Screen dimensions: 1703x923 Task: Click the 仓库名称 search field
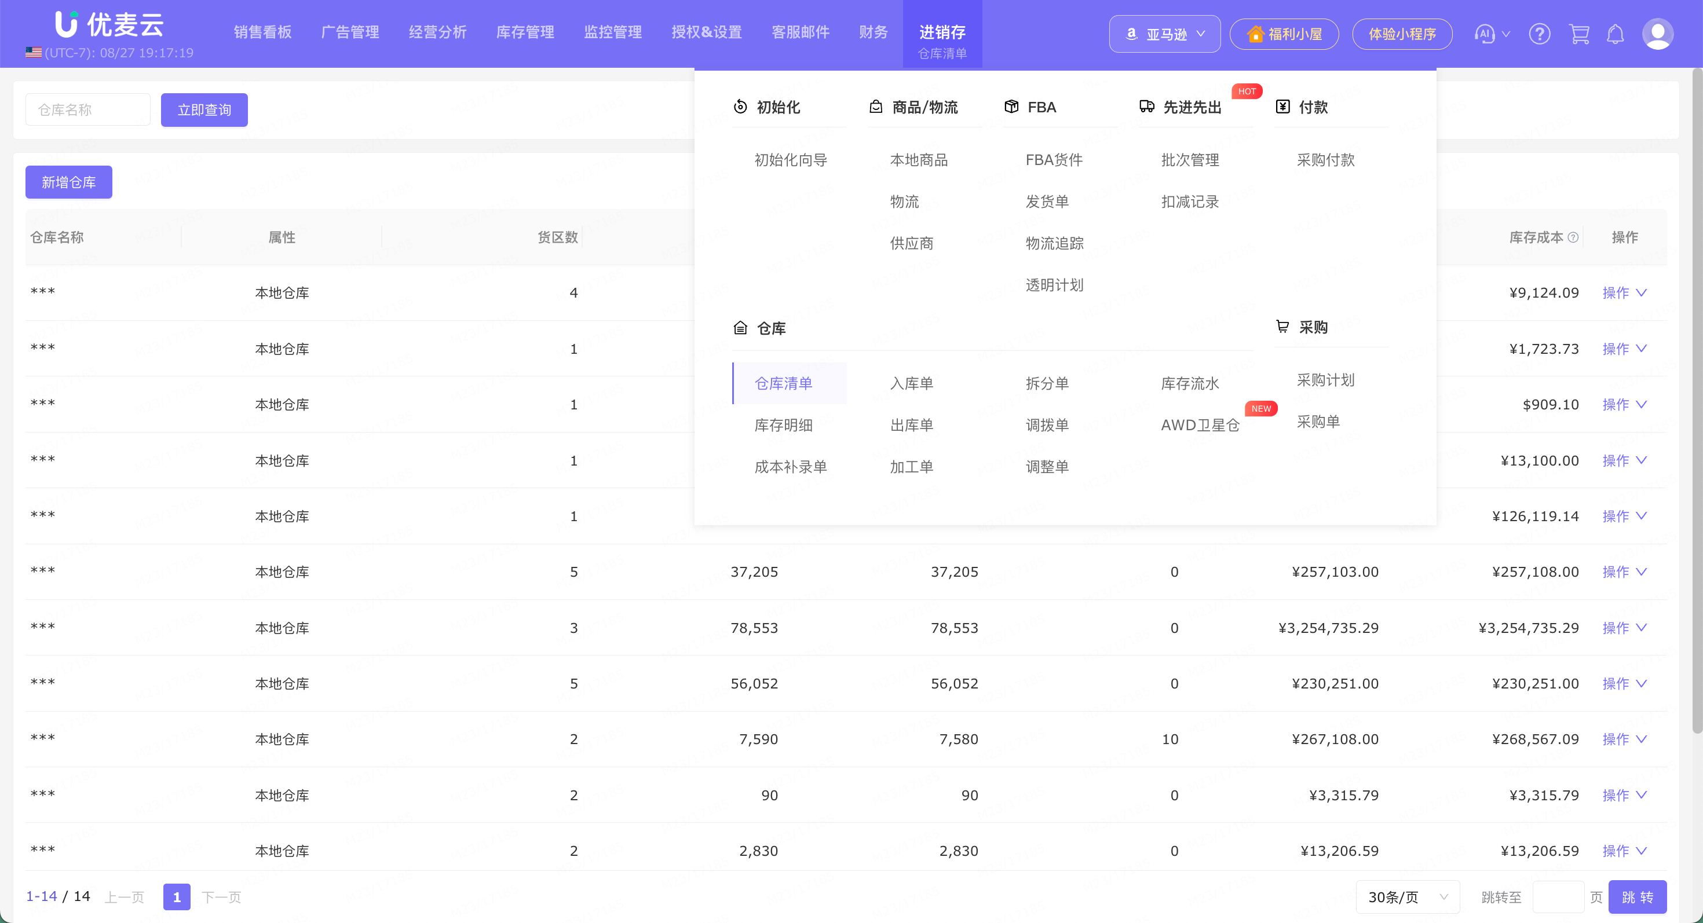tap(88, 109)
